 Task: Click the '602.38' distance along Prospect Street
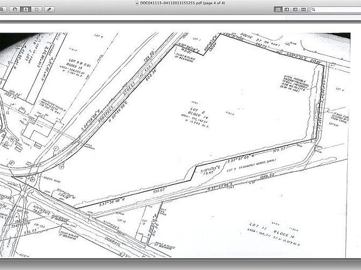[x=151, y=75]
